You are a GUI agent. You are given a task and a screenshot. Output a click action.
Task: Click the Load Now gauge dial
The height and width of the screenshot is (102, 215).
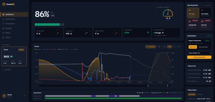(87, 33)
